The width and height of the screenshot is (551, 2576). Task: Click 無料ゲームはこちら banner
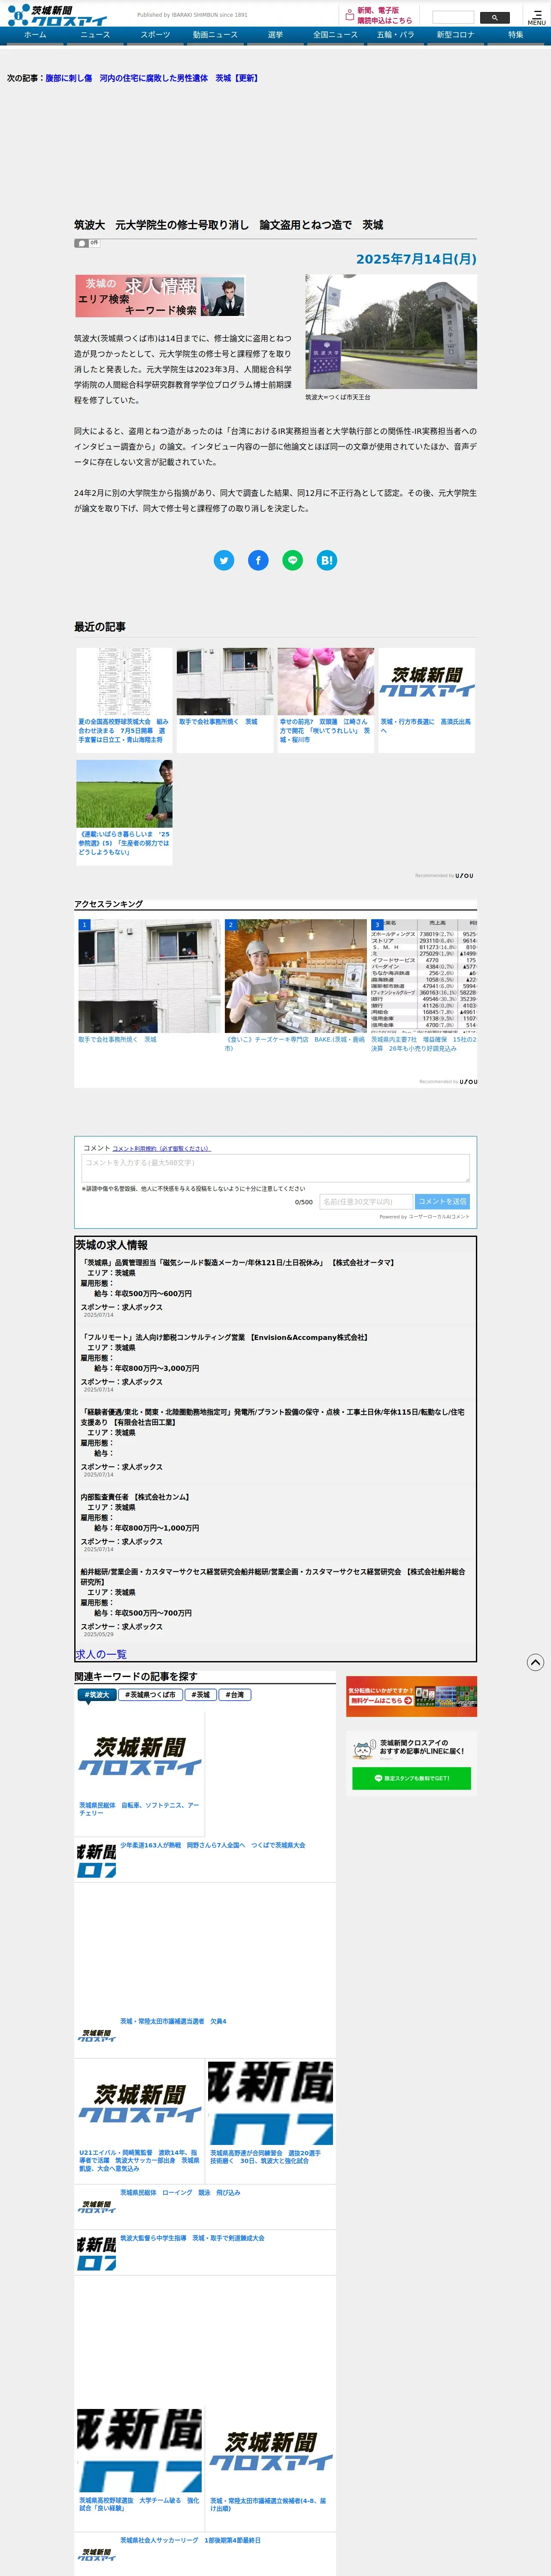411,1696
